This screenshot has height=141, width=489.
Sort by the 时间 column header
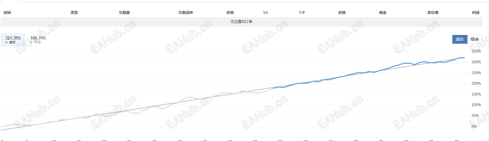pos(7,13)
